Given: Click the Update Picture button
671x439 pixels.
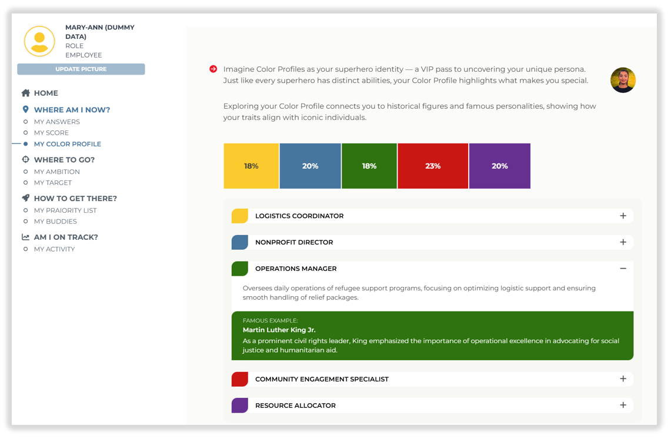Looking at the screenshot, I should click(81, 69).
